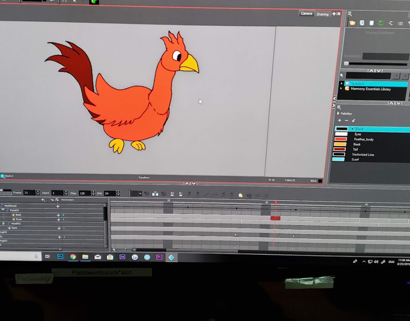Open File Explorer from the taskbar

click(x=85, y=257)
